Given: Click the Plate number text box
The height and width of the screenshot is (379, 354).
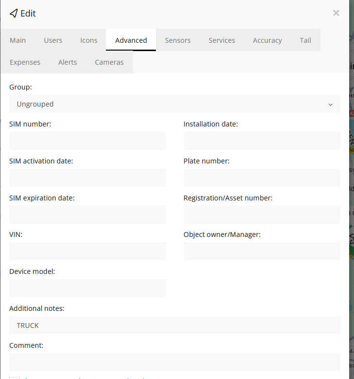Looking at the screenshot, I should click(x=262, y=178).
